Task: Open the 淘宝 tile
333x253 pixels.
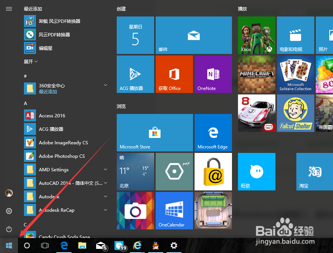Action: 315,172
